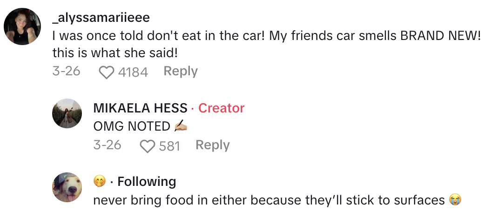Click the 3-26 date on MIKAELA HESS's reply
The height and width of the screenshot is (211, 498).
[x=107, y=145]
